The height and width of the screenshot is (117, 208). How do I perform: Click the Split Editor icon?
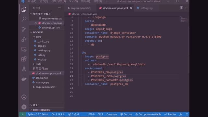click(181, 8)
